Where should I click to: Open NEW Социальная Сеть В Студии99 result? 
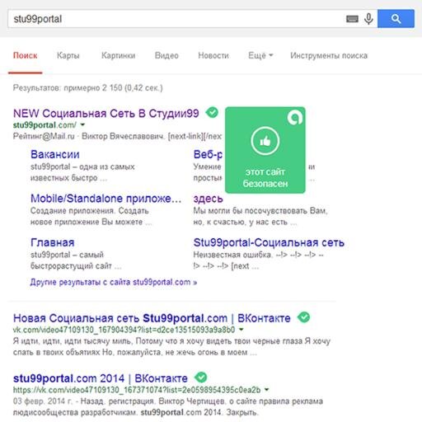pyautogui.click(x=106, y=113)
